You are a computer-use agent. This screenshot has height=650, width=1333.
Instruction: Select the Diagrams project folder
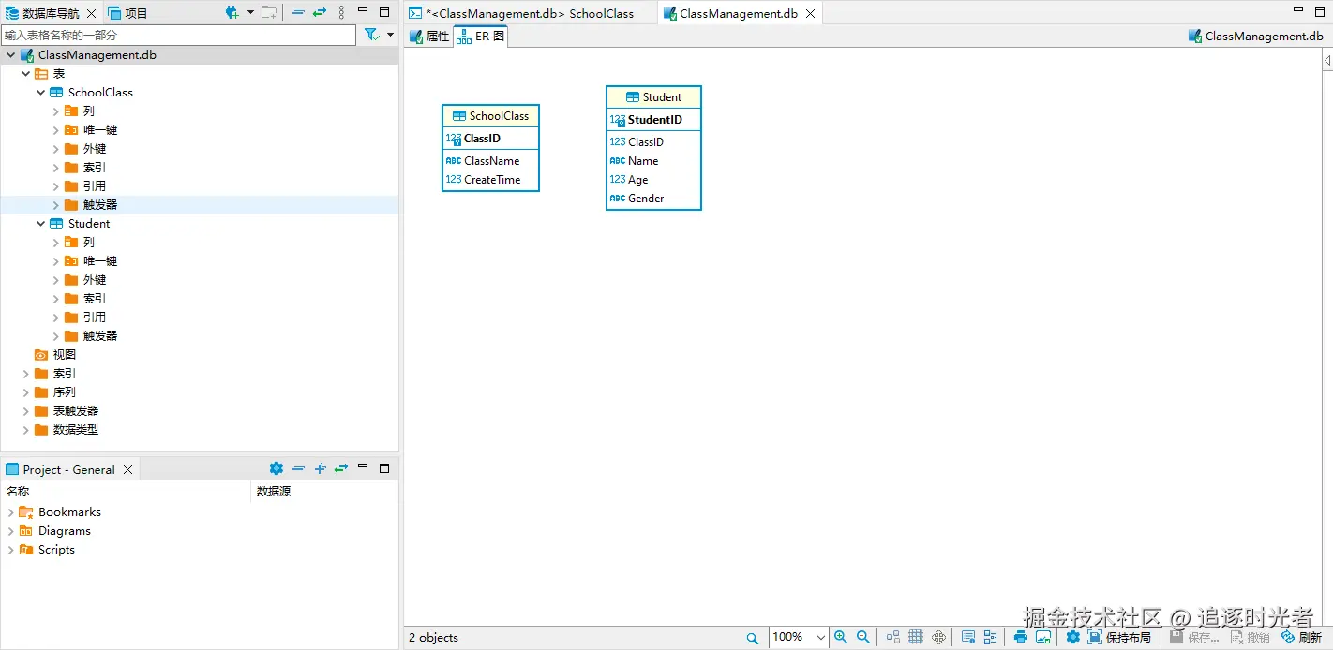coord(64,530)
